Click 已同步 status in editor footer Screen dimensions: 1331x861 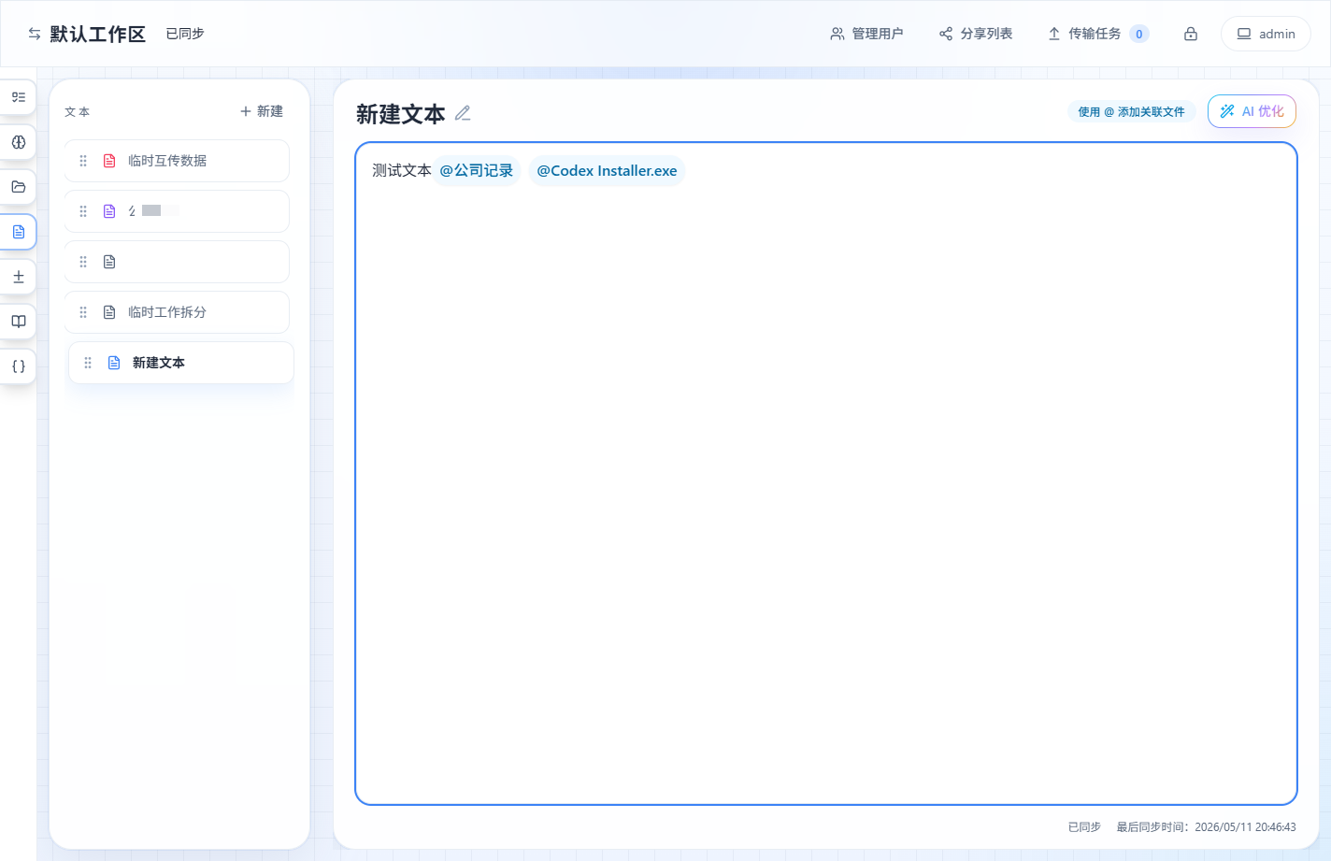coord(1084,827)
